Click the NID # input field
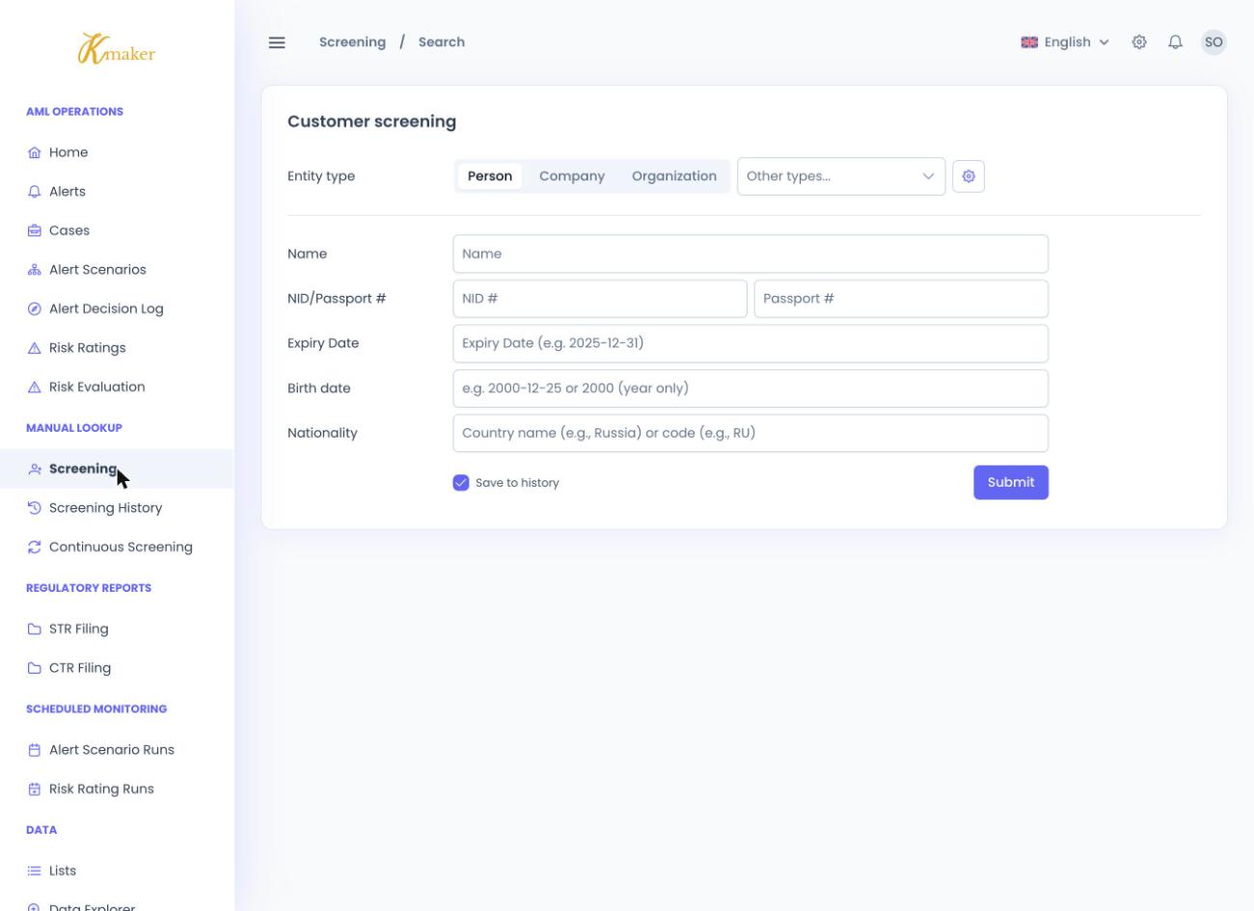This screenshot has height=911, width=1254. [x=600, y=299]
